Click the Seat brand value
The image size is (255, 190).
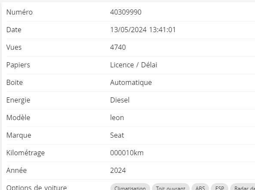tap(117, 135)
